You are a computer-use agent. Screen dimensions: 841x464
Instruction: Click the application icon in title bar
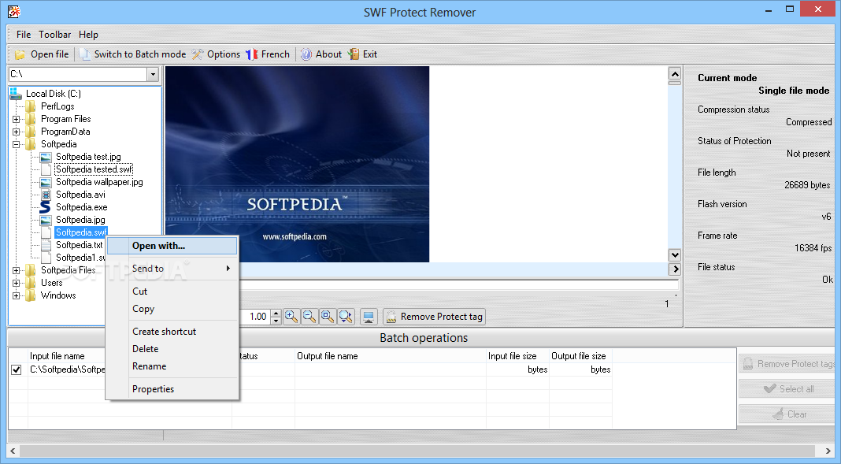coord(14,11)
